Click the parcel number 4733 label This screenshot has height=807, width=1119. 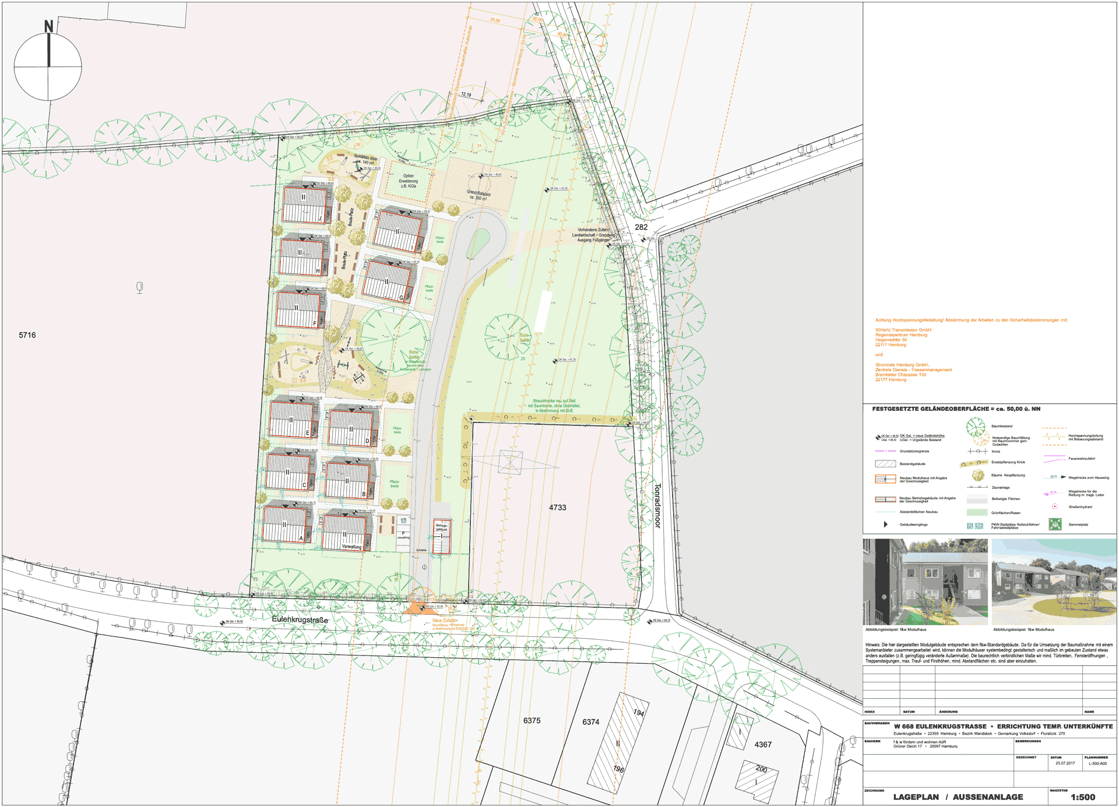[x=557, y=508]
